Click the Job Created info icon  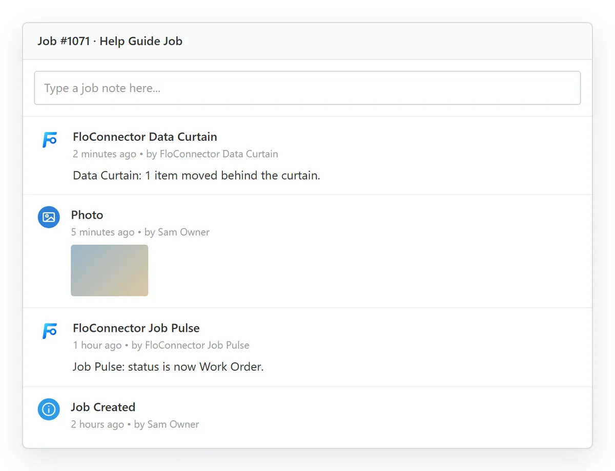click(x=49, y=409)
